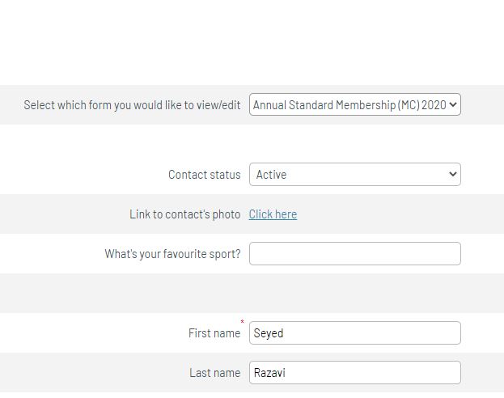
Task: Click the word Active in Contact status
Action: coord(271,175)
